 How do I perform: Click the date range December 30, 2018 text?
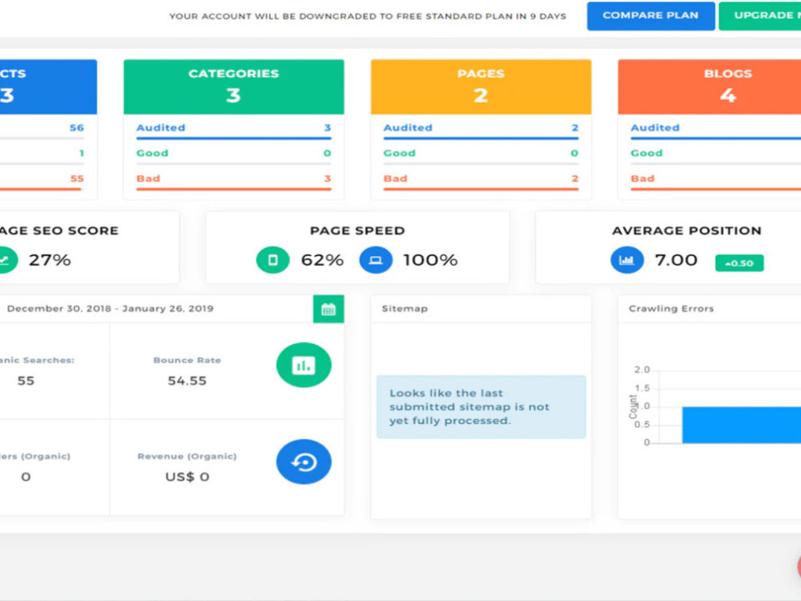click(x=111, y=309)
